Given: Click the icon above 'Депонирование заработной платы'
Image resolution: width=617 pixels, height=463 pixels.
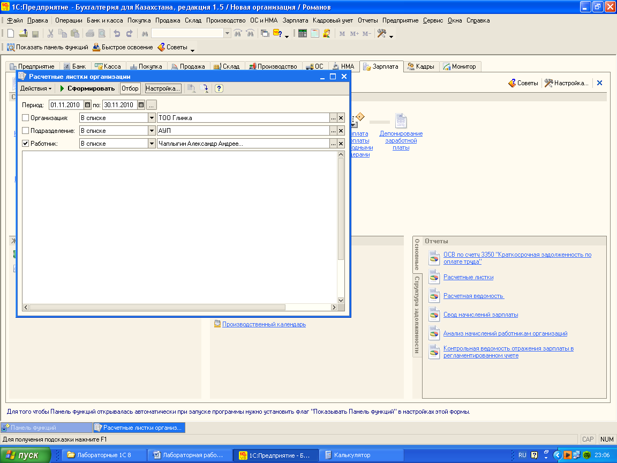Looking at the screenshot, I should click(x=401, y=121).
